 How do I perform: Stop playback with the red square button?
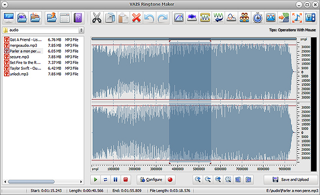point(126,180)
